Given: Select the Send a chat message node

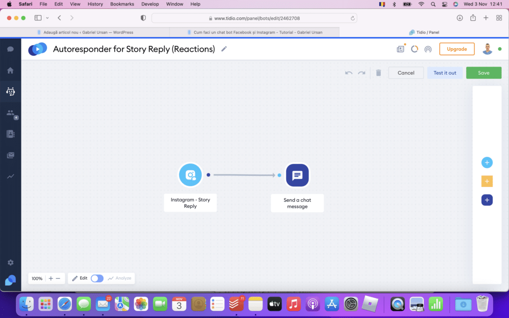Looking at the screenshot, I should pyautogui.click(x=297, y=175).
